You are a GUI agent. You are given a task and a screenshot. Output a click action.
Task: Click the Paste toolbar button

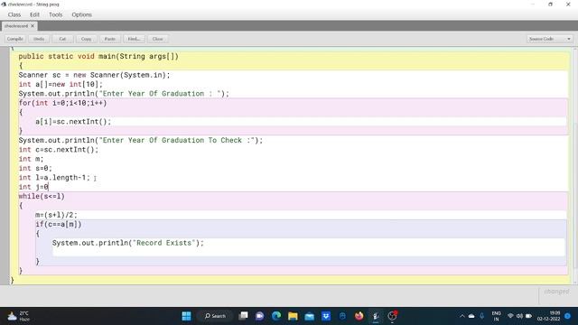pos(110,39)
